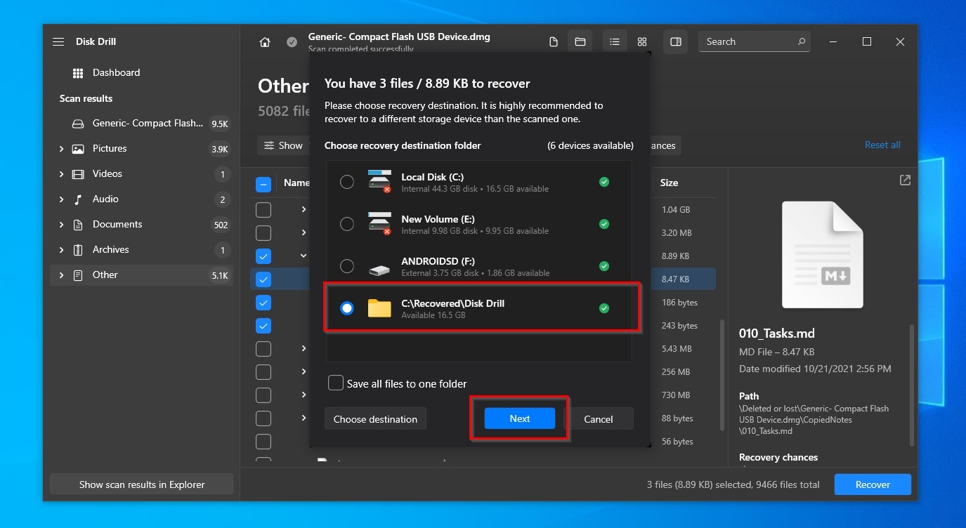This screenshot has height=528, width=966.
Task: Open Audio category in sidebar
Action: [x=141, y=199]
